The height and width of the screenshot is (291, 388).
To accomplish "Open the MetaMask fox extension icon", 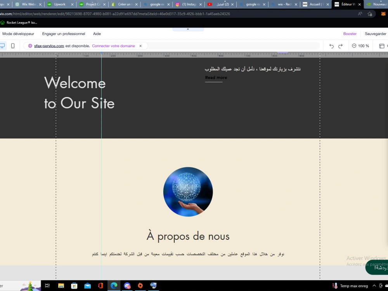I will click(x=383, y=14).
